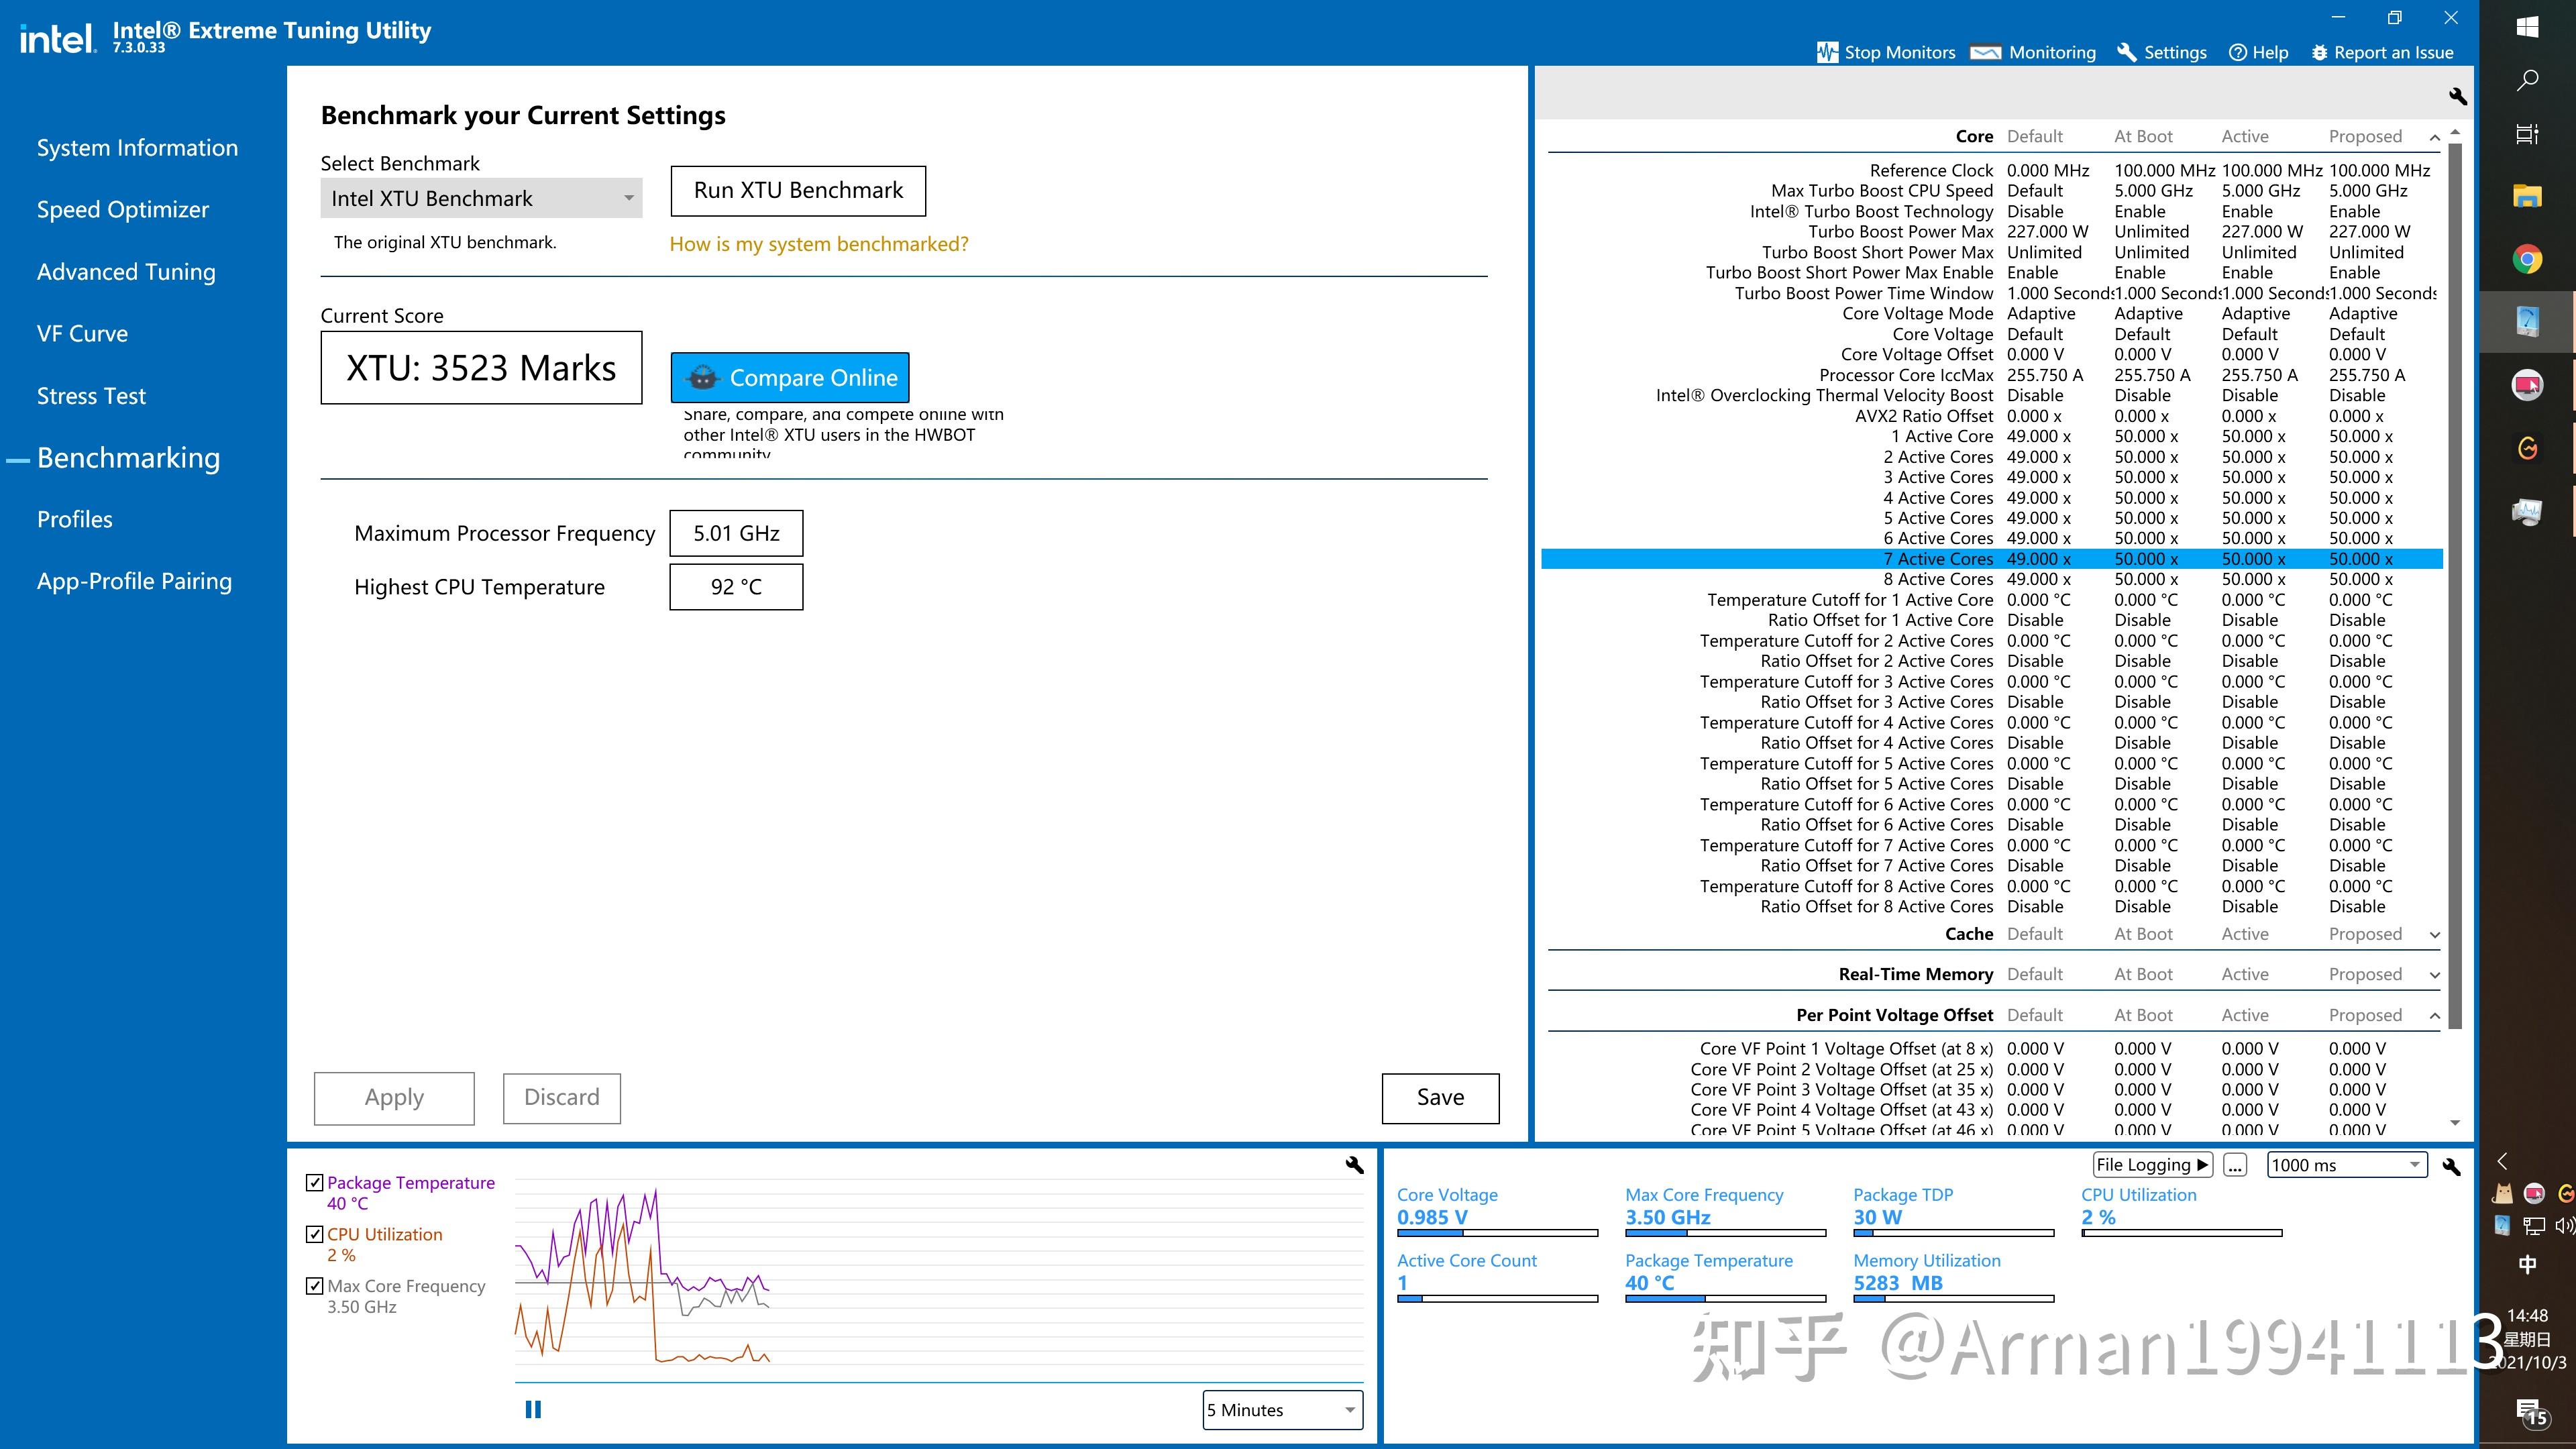Open Google Chrome from the taskbar

[2527, 259]
